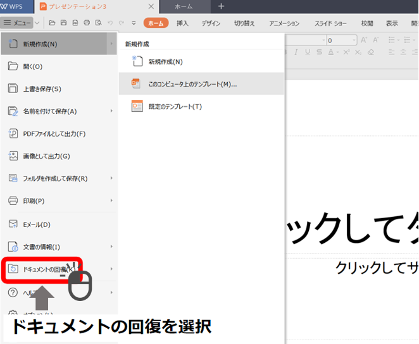Expand submenu arrow of フォルダを作成して保存(R)
Image resolution: width=419 pixels, height=344 pixels.
tap(111, 178)
